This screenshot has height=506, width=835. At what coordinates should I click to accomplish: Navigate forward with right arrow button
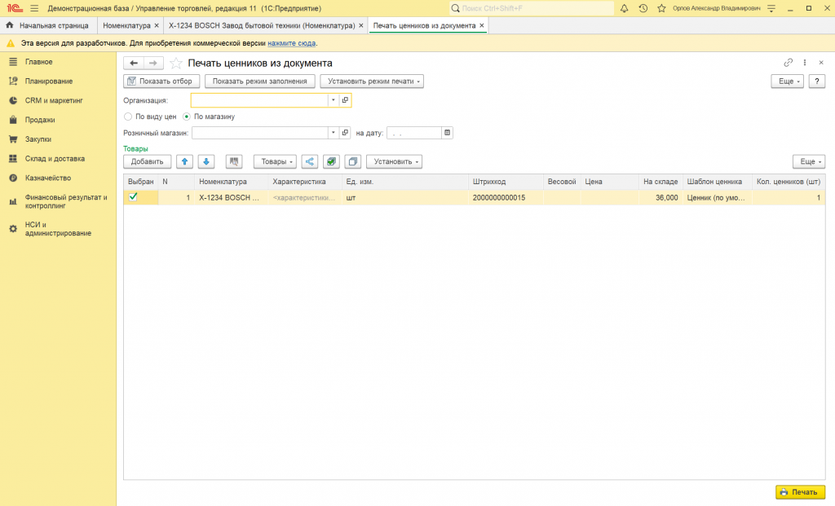coord(153,63)
